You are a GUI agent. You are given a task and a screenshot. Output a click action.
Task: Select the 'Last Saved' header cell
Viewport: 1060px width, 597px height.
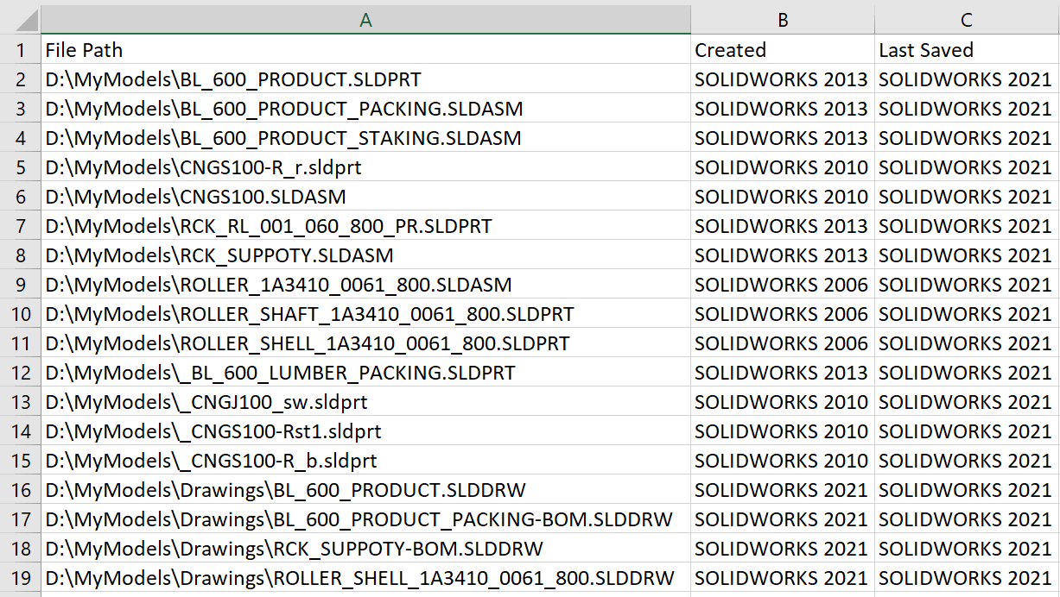[967, 50]
